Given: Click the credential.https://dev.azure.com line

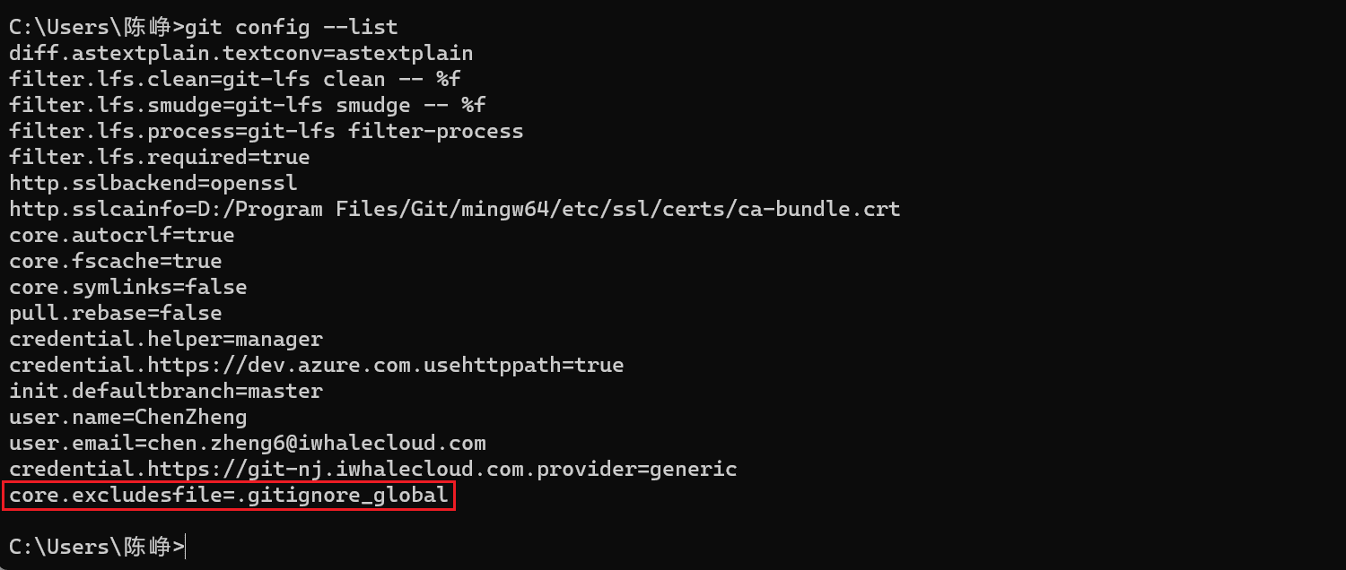Looking at the screenshot, I should [x=316, y=365].
